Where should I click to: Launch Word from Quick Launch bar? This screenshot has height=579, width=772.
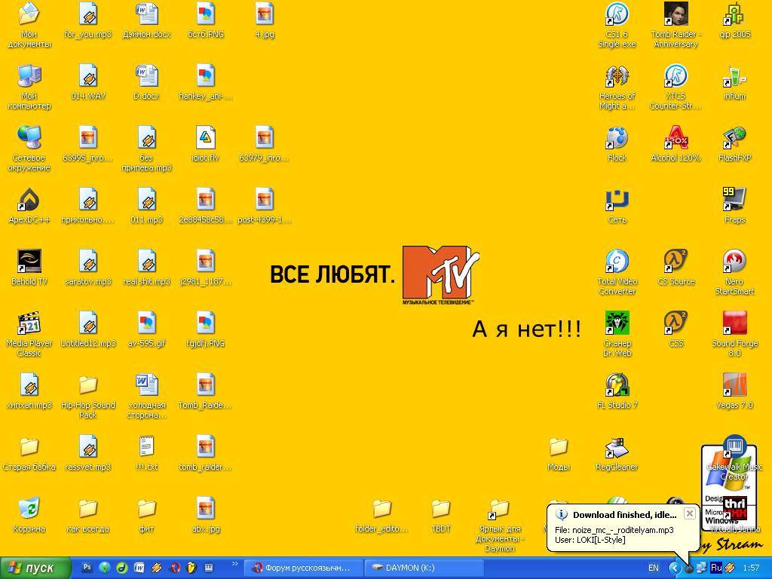[x=139, y=568]
